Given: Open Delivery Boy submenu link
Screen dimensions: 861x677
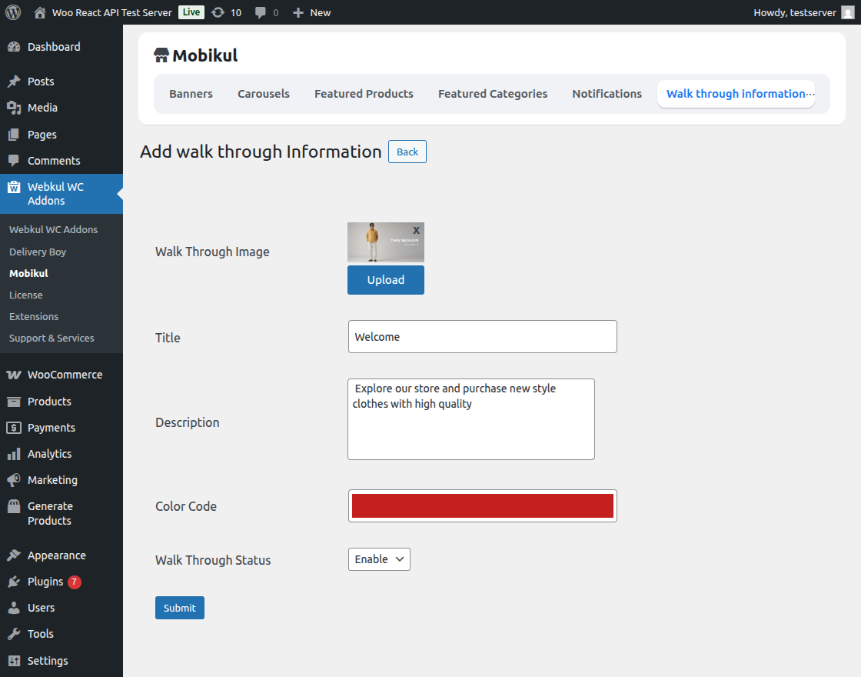Looking at the screenshot, I should point(38,252).
